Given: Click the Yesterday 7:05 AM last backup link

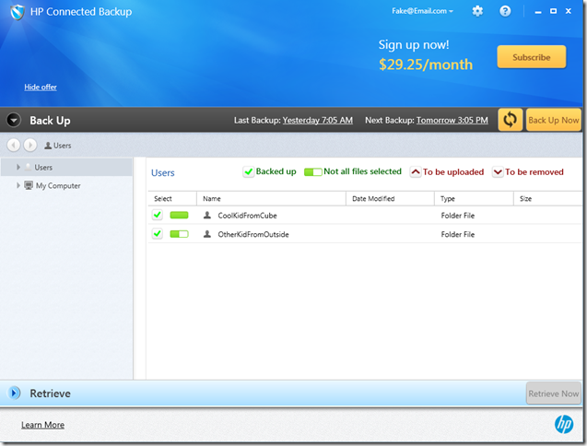Looking at the screenshot, I should click(x=317, y=120).
